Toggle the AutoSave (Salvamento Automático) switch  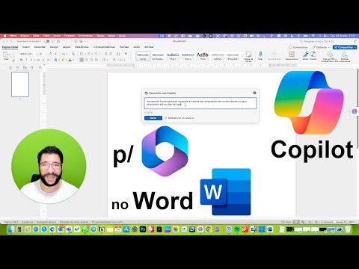coord(46,41)
